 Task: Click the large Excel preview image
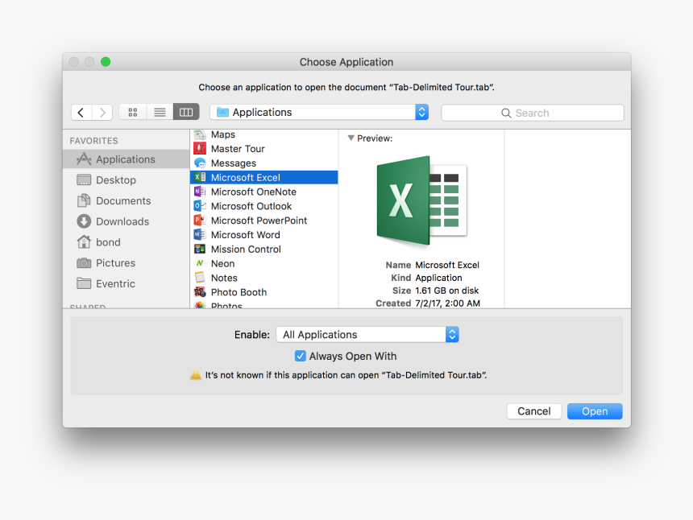[x=422, y=200]
